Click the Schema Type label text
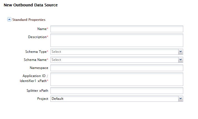The image size is (198, 119). (35, 52)
